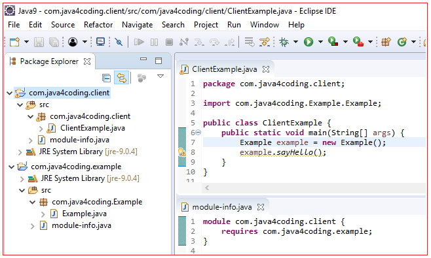This screenshot has width=431, height=258.
Task: Open the Edit menu
Action: [x=35, y=25]
